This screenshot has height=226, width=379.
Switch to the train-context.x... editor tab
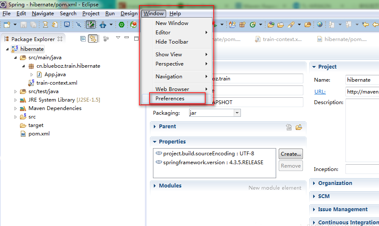point(278,39)
